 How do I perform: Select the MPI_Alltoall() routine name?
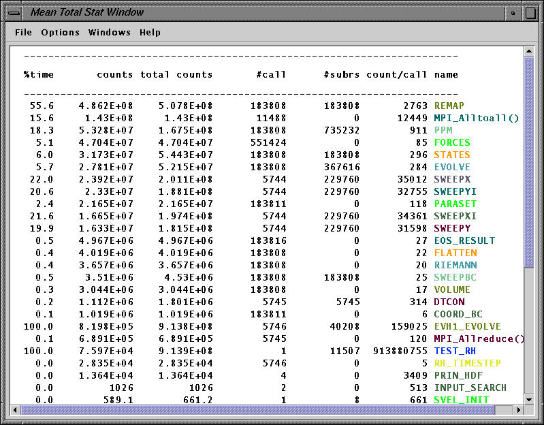pos(477,118)
